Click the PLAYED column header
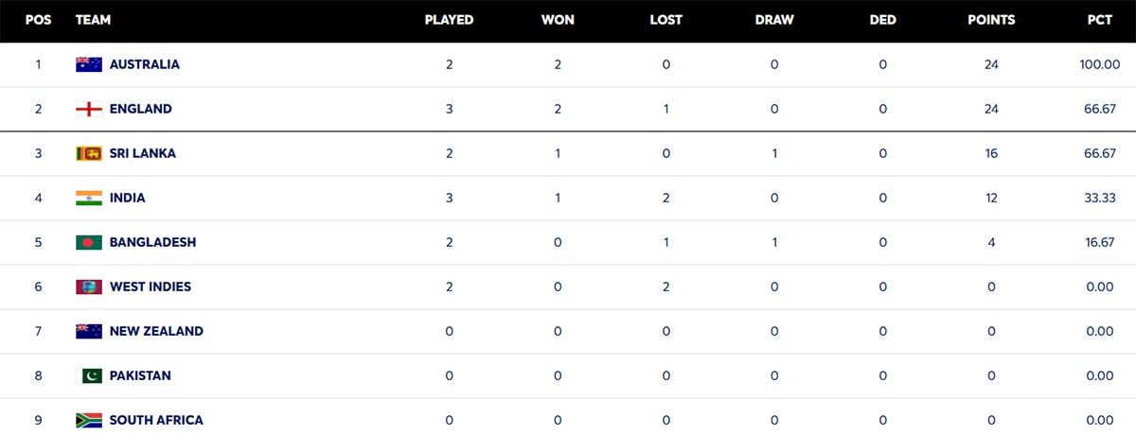Viewport: 1136px width, 435px height. [x=449, y=20]
